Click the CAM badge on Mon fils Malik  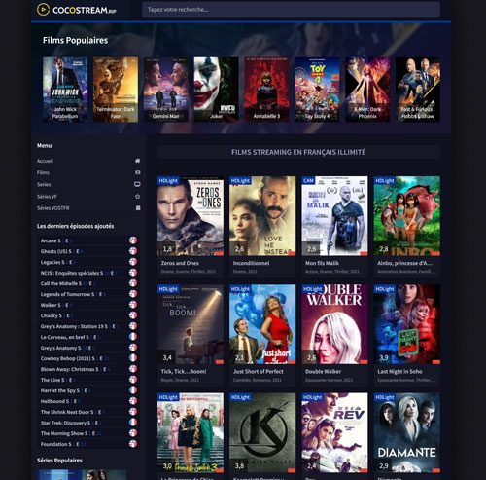tap(308, 180)
